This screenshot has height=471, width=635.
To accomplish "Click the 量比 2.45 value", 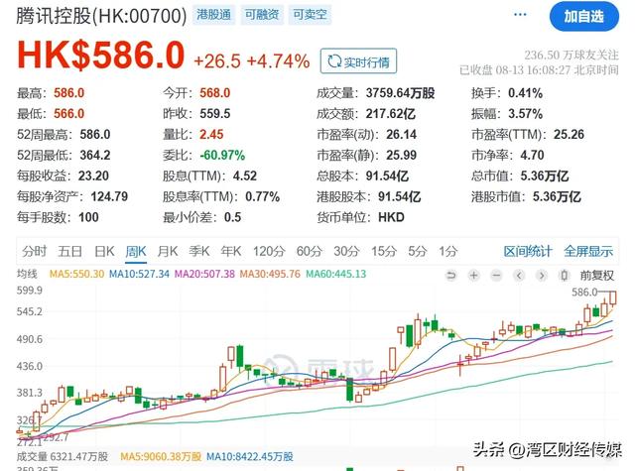I will (211, 134).
